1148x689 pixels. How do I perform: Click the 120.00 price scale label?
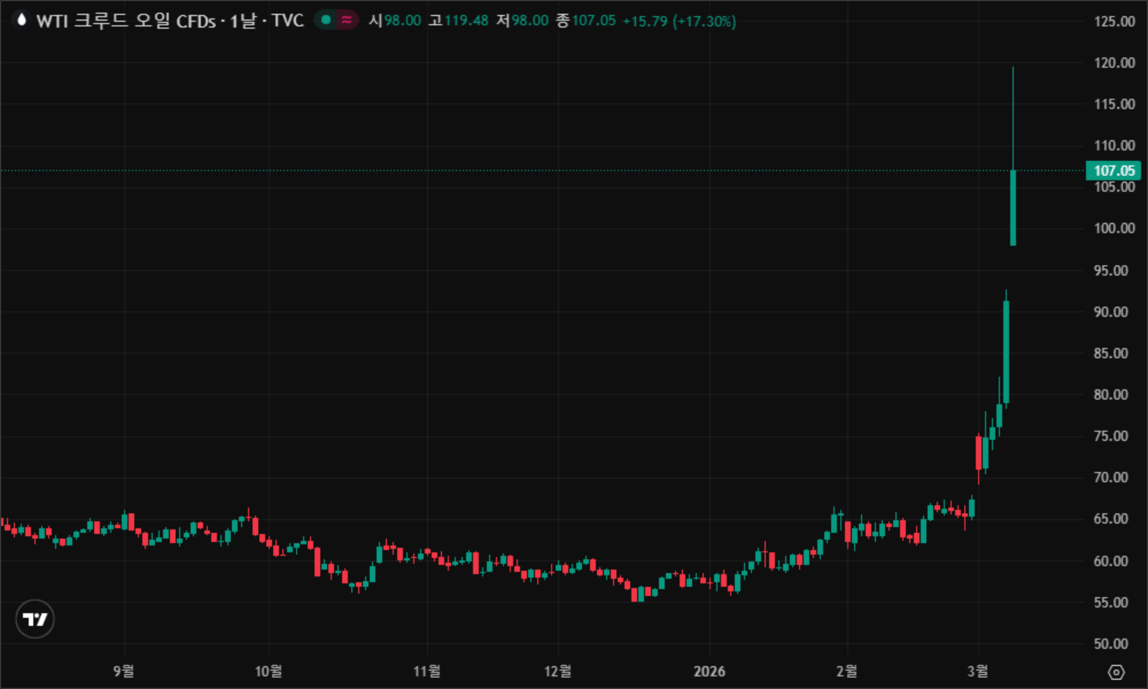point(1114,63)
